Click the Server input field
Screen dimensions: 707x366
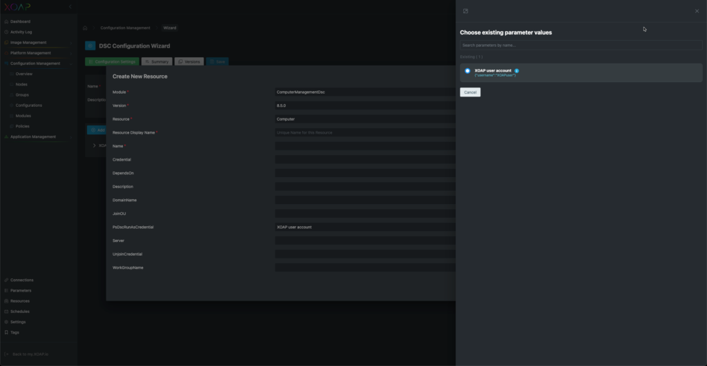[x=365, y=241]
